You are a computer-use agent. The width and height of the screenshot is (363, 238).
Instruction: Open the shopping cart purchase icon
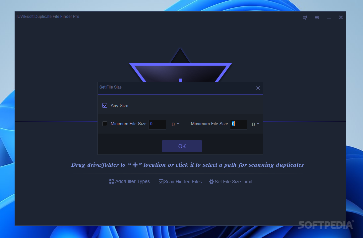pyautogui.click(x=305, y=18)
